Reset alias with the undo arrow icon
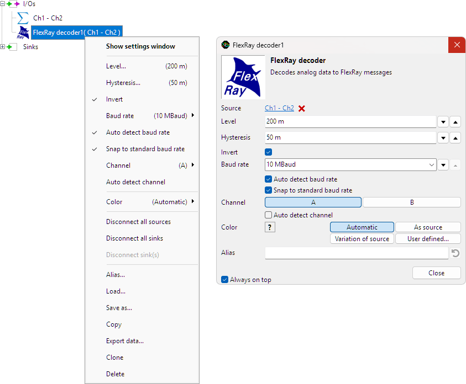466x384 pixels. (455, 253)
